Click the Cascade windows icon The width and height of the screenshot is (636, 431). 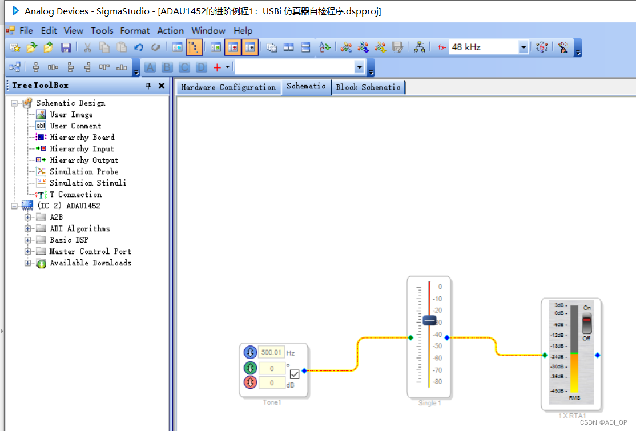272,47
